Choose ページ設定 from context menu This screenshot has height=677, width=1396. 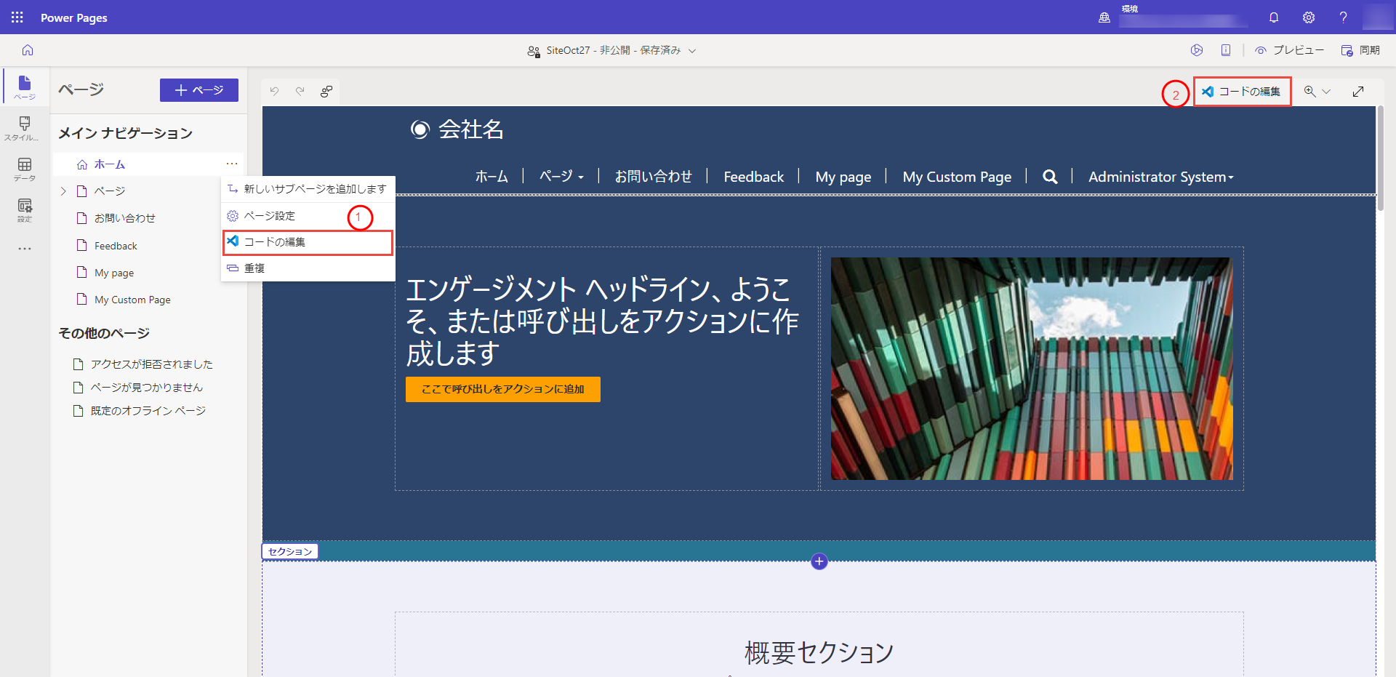308,216
